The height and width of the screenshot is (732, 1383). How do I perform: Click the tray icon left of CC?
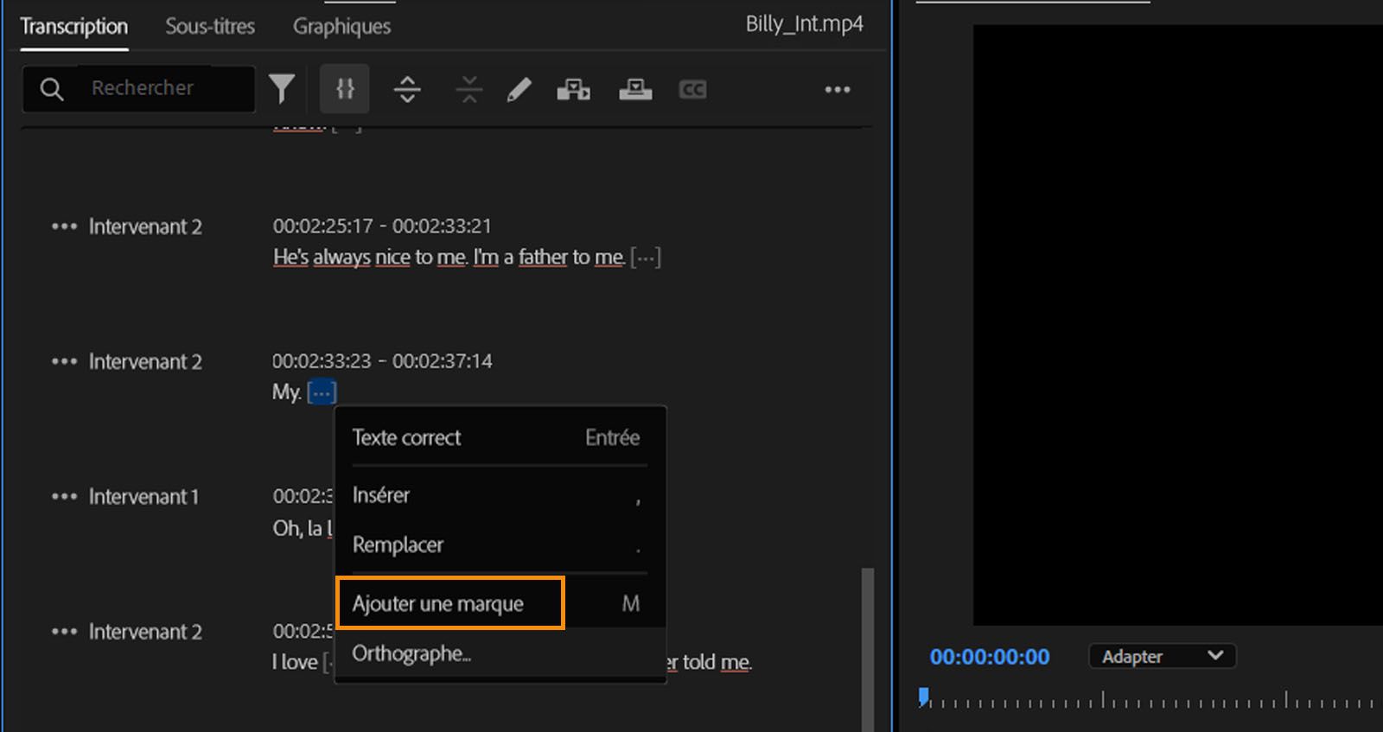coord(635,89)
